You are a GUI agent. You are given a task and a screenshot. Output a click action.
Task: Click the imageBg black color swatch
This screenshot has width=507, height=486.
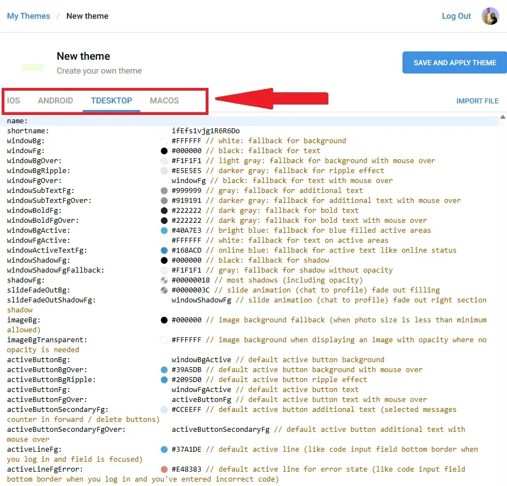click(164, 320)
